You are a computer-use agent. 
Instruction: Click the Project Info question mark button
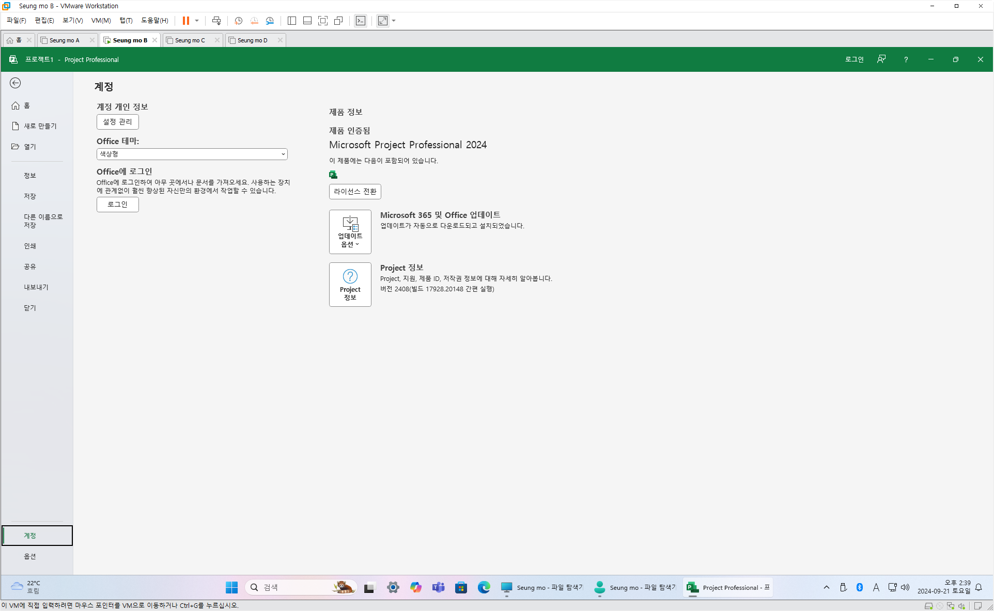[x=350, y=285]
